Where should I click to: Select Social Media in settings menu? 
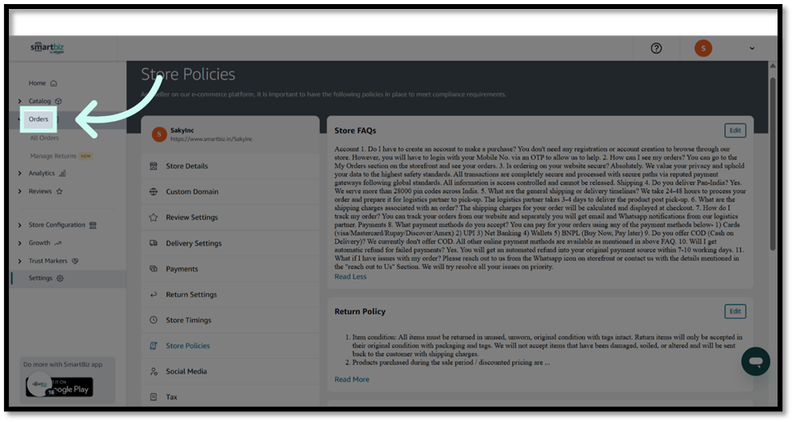186,371
